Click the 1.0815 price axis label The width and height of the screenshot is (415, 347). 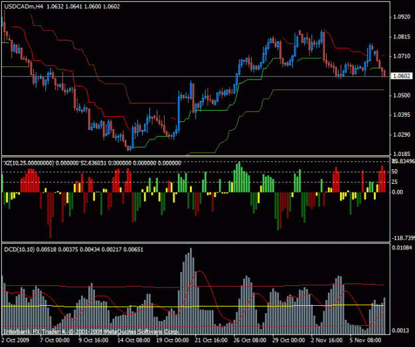[x=402, y=36]
